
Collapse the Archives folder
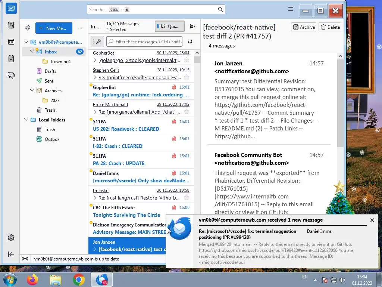click(x=32, y=90)
